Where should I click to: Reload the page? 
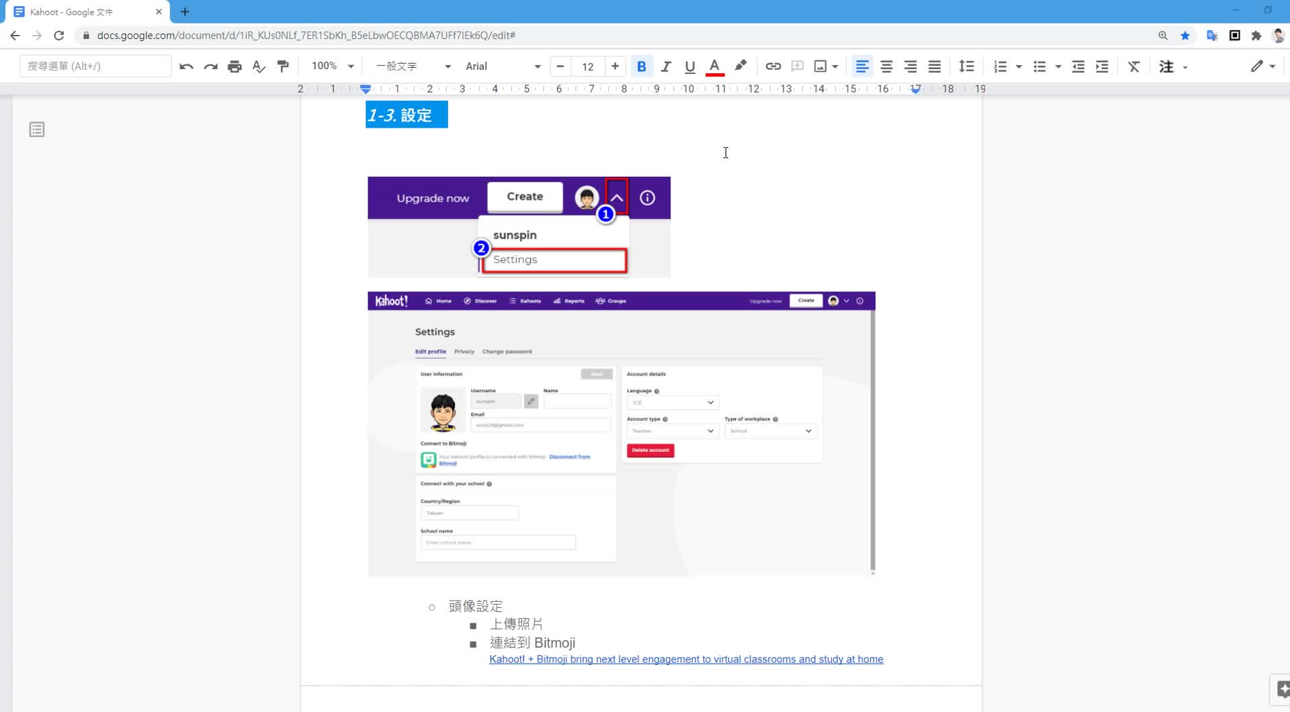point(59,36)
